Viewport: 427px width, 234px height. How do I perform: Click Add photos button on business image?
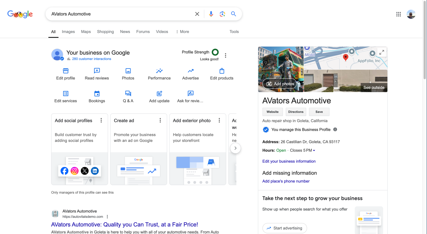280,84
